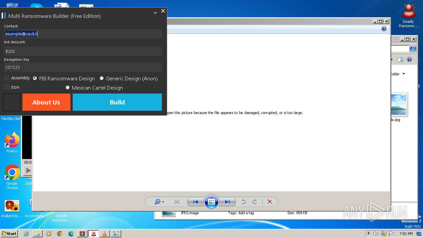
Task: Open the Windows Explorer folder taskbar icon
Action: pos(37,234)
